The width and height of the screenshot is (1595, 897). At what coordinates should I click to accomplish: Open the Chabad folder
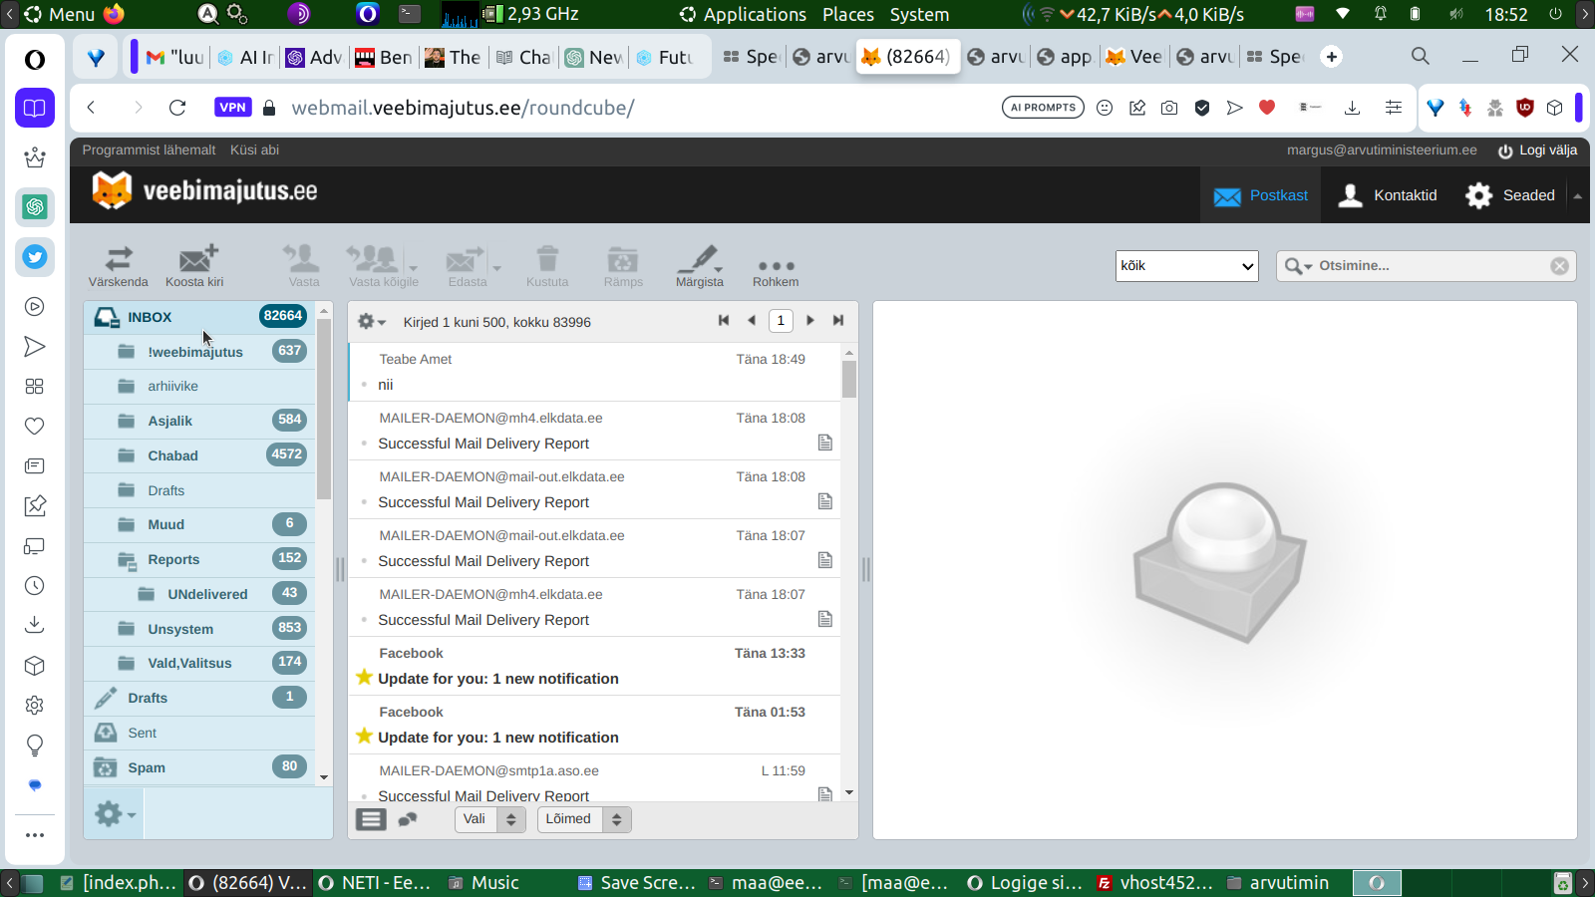point(199,455)
